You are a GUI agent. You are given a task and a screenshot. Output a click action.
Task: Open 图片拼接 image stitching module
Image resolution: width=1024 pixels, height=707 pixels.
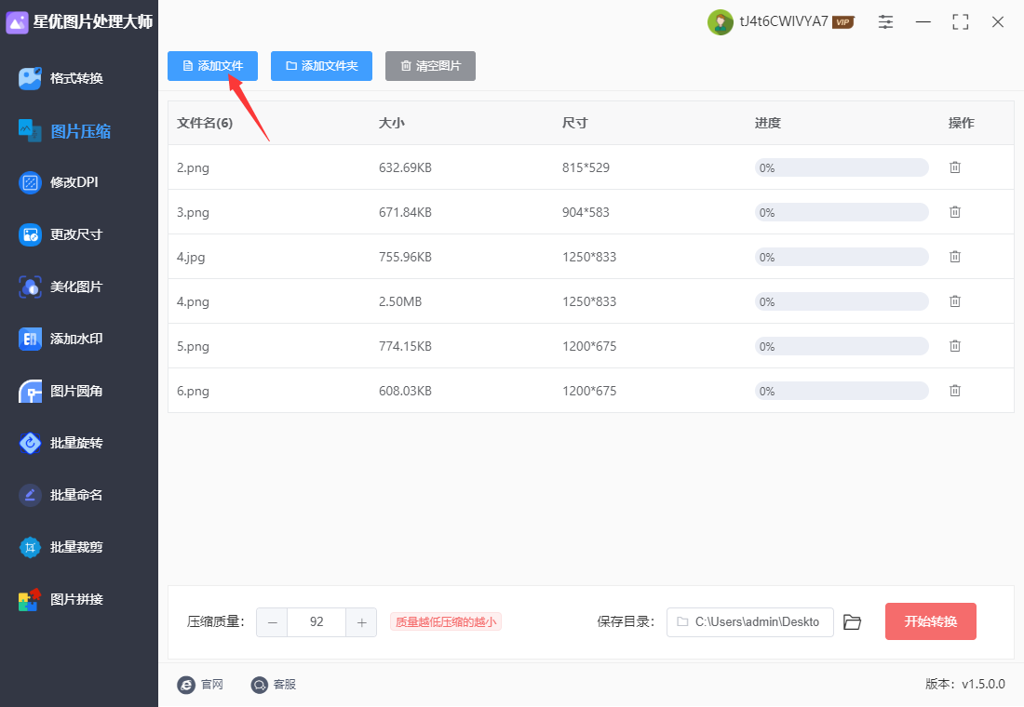pyautogui.click(x=61, y=599)
